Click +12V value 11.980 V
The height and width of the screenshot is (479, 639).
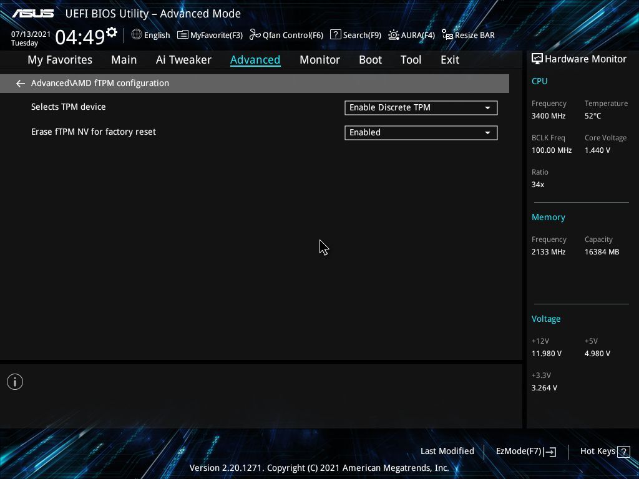coord(546,354)
